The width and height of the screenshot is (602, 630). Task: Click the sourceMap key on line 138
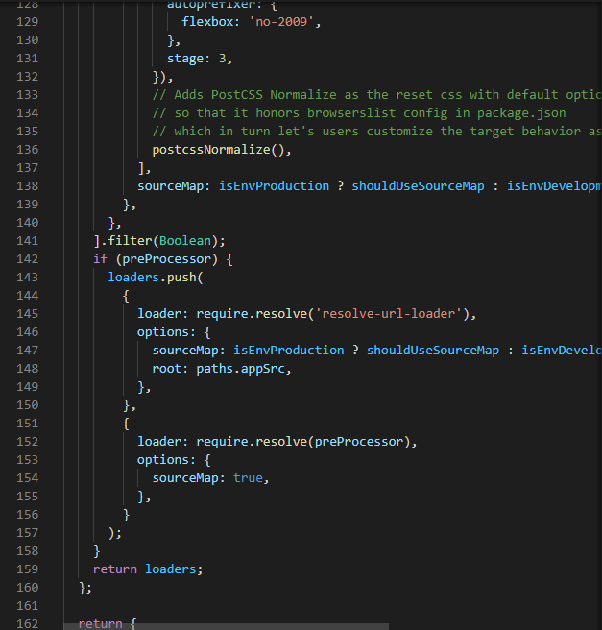[170, 186]
